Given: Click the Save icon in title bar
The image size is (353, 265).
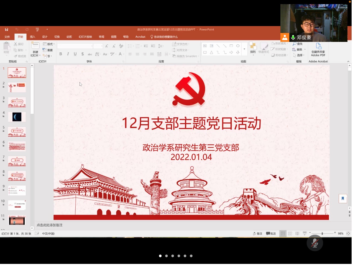Looking at the screenshot, I should 6,29.
